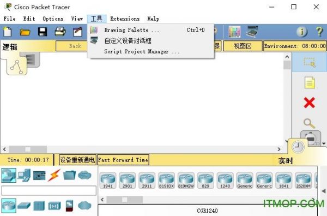
Task: Choose Drawing Palette menu entry
Action: tap(151, 30)
